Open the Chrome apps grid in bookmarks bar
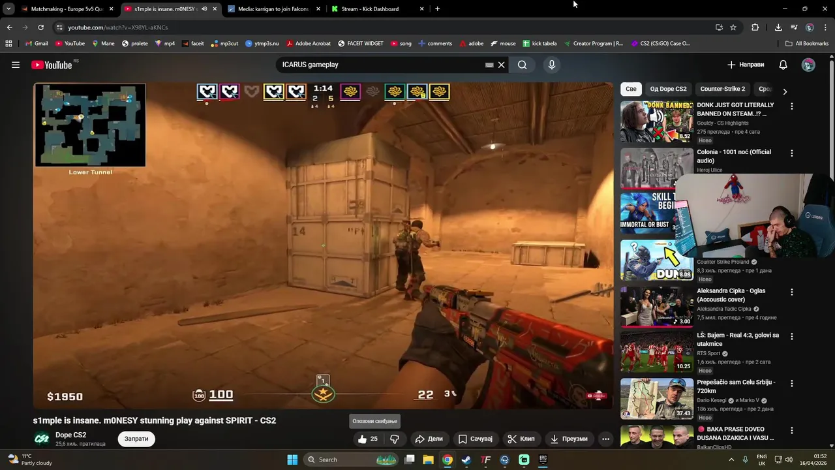835x470 pixels. pos(8,44)
